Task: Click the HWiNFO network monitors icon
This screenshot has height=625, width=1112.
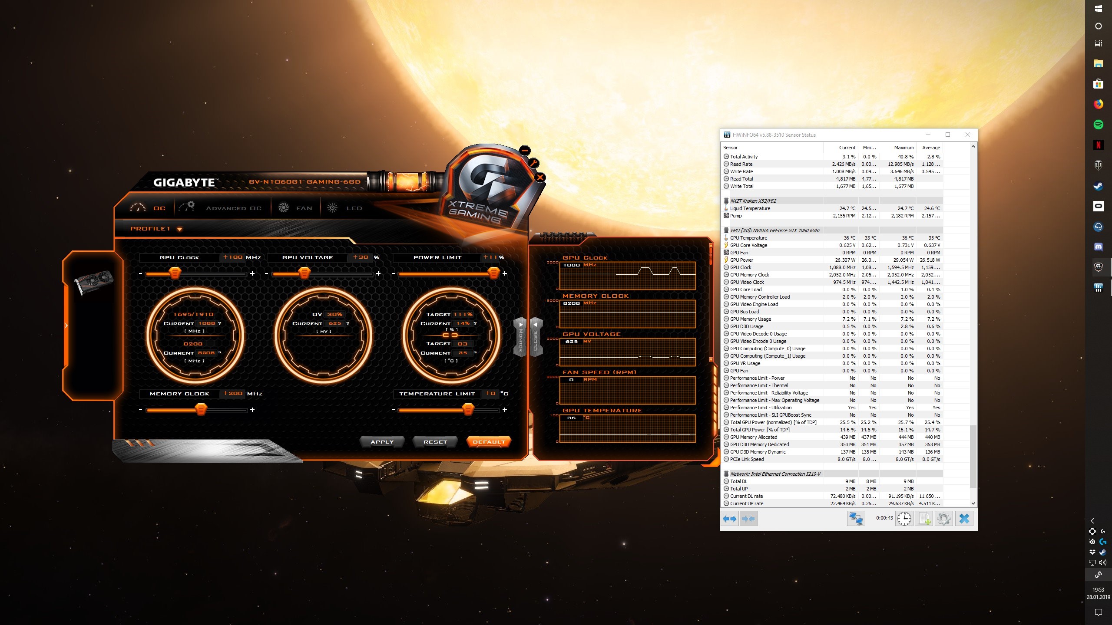Action: tap(856, 519)
